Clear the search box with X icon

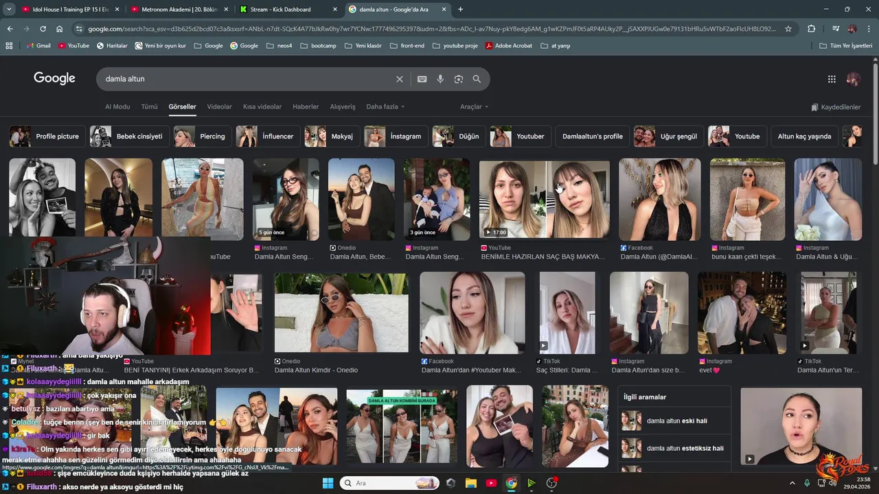(400, 79)
